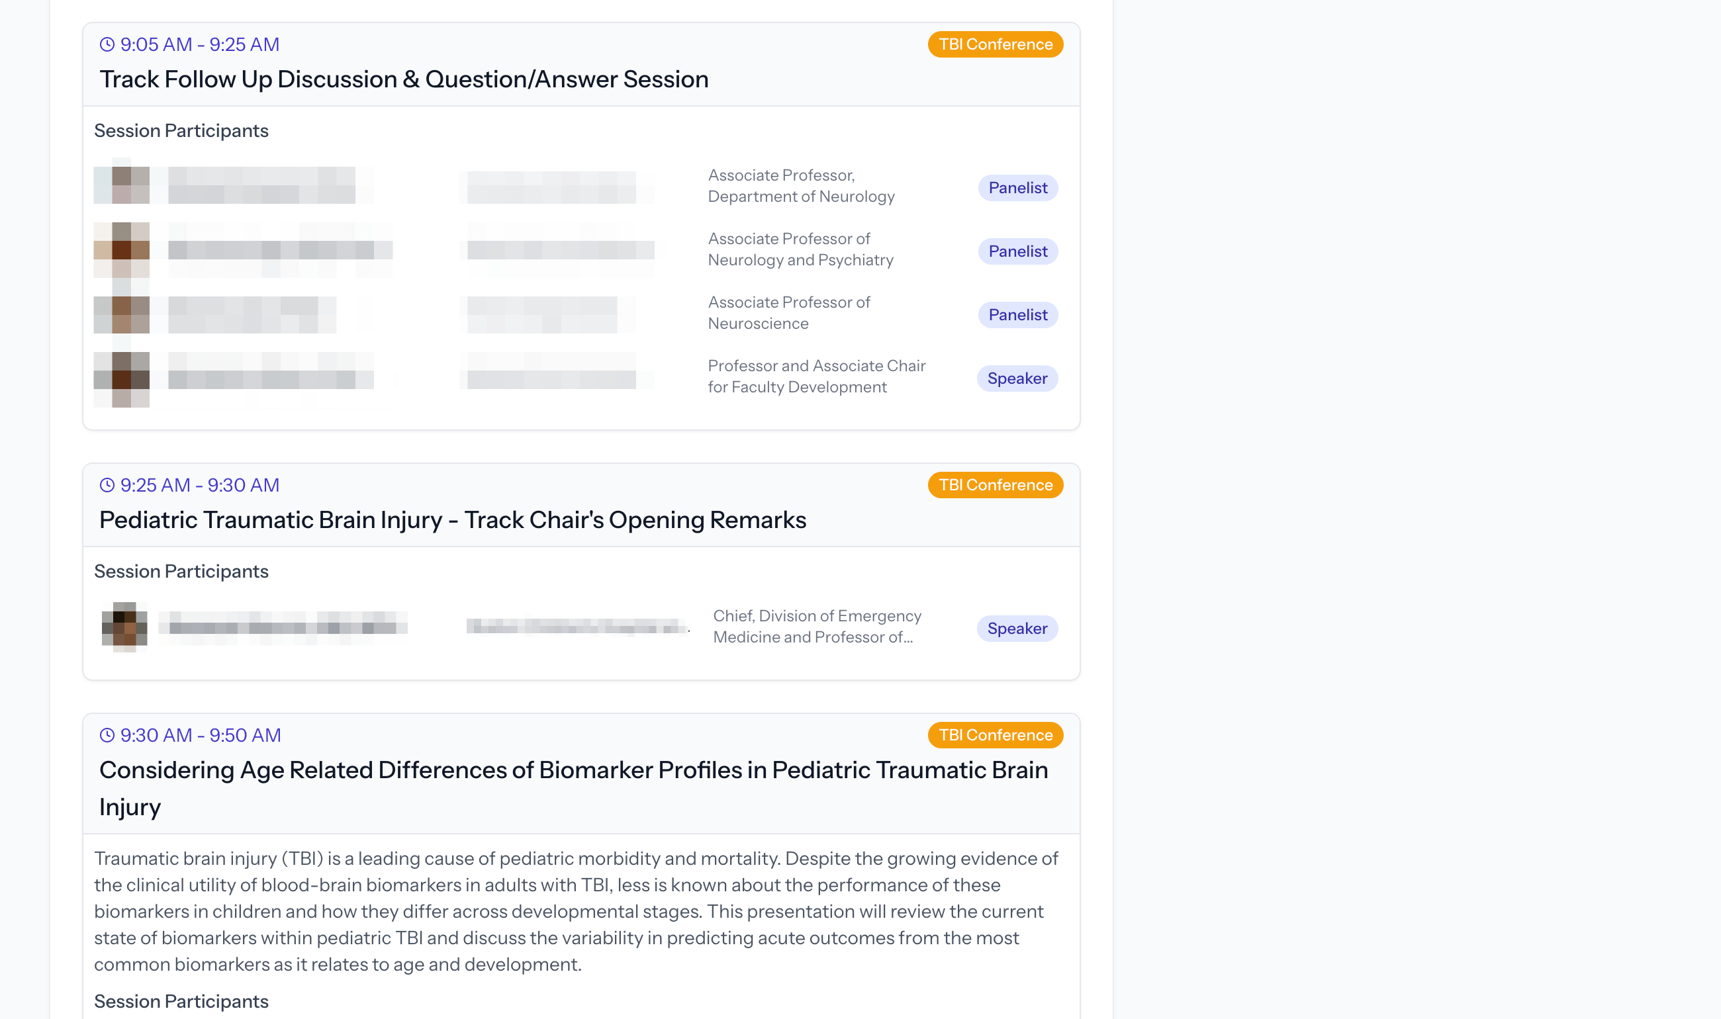Click the clock icon beside 9:05 AM
This screenshot has width=1721, height=1019.
click(x=107, y=44)
